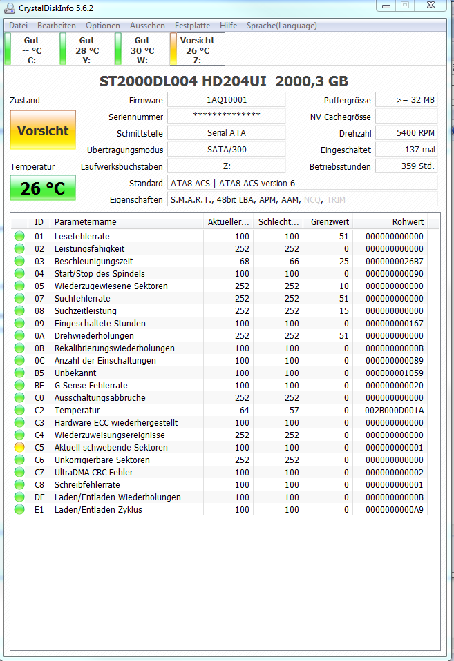The width and height of the screenshot is (454, 661).
Task: Click the Übertragungsmodus field SATA/300
Action: click(x=227, y=149)
